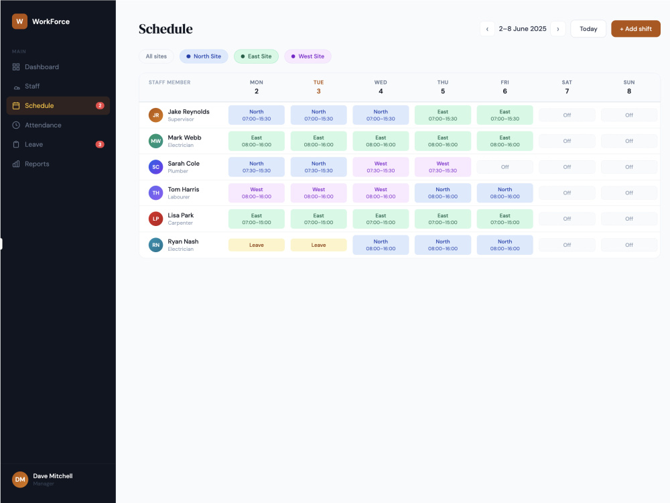Click the FRI 6 column header

pos(505,87)
